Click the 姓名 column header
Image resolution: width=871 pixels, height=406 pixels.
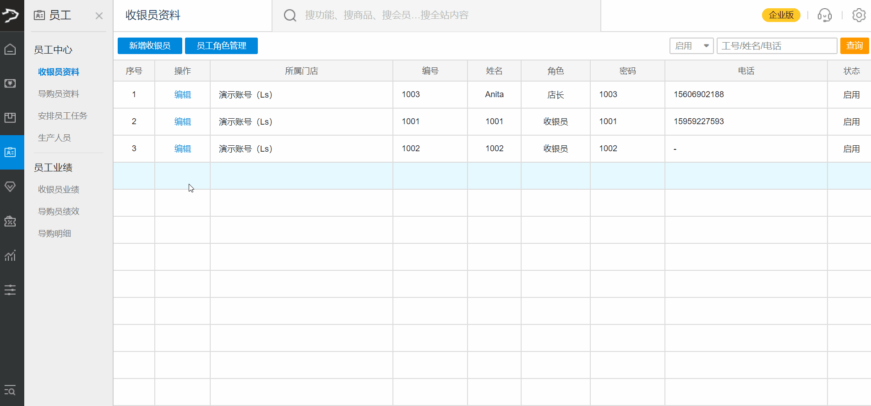pyautogui.click(x=494, y=71)
